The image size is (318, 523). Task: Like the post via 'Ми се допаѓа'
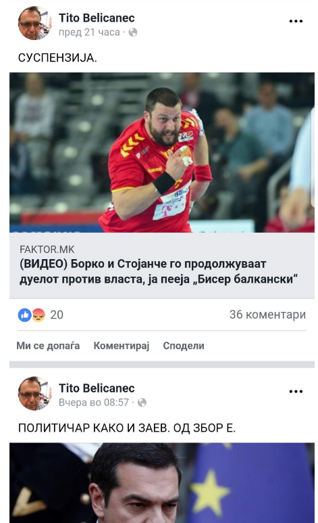click(x=48, y=346)
